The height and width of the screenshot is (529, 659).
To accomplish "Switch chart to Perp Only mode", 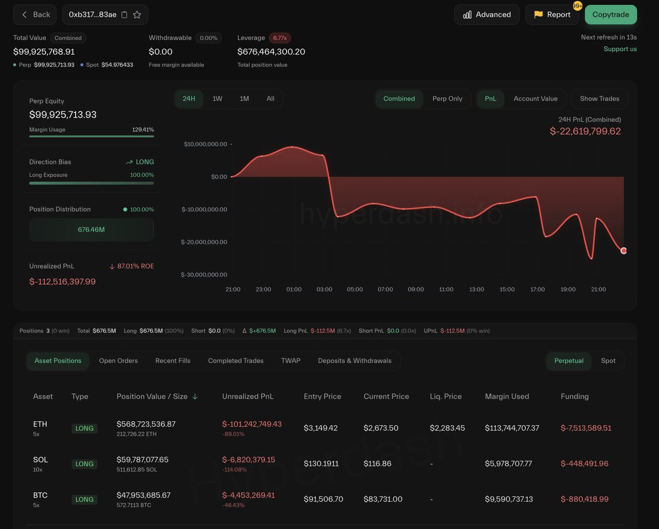I will pos(448,99).
